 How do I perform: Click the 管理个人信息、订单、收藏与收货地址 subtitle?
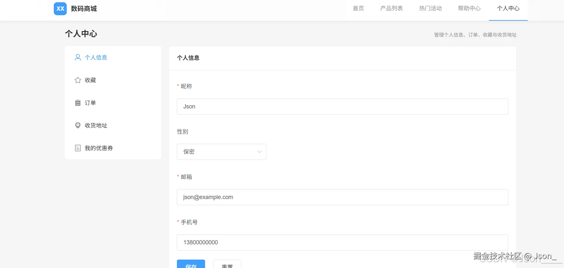point(475,35)
